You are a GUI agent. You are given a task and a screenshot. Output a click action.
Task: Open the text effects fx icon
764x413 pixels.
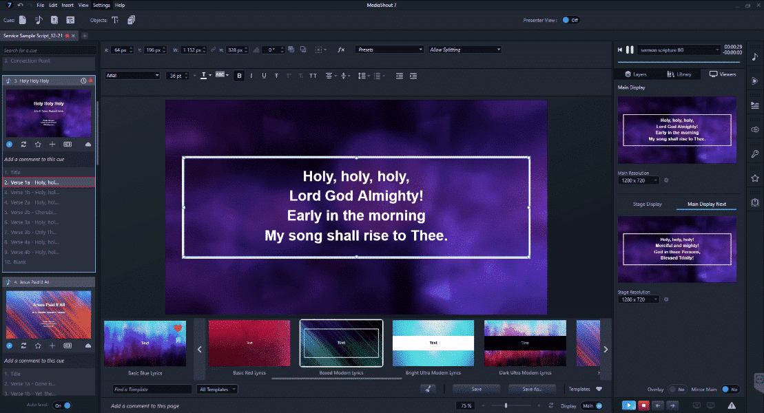[340, 49]
